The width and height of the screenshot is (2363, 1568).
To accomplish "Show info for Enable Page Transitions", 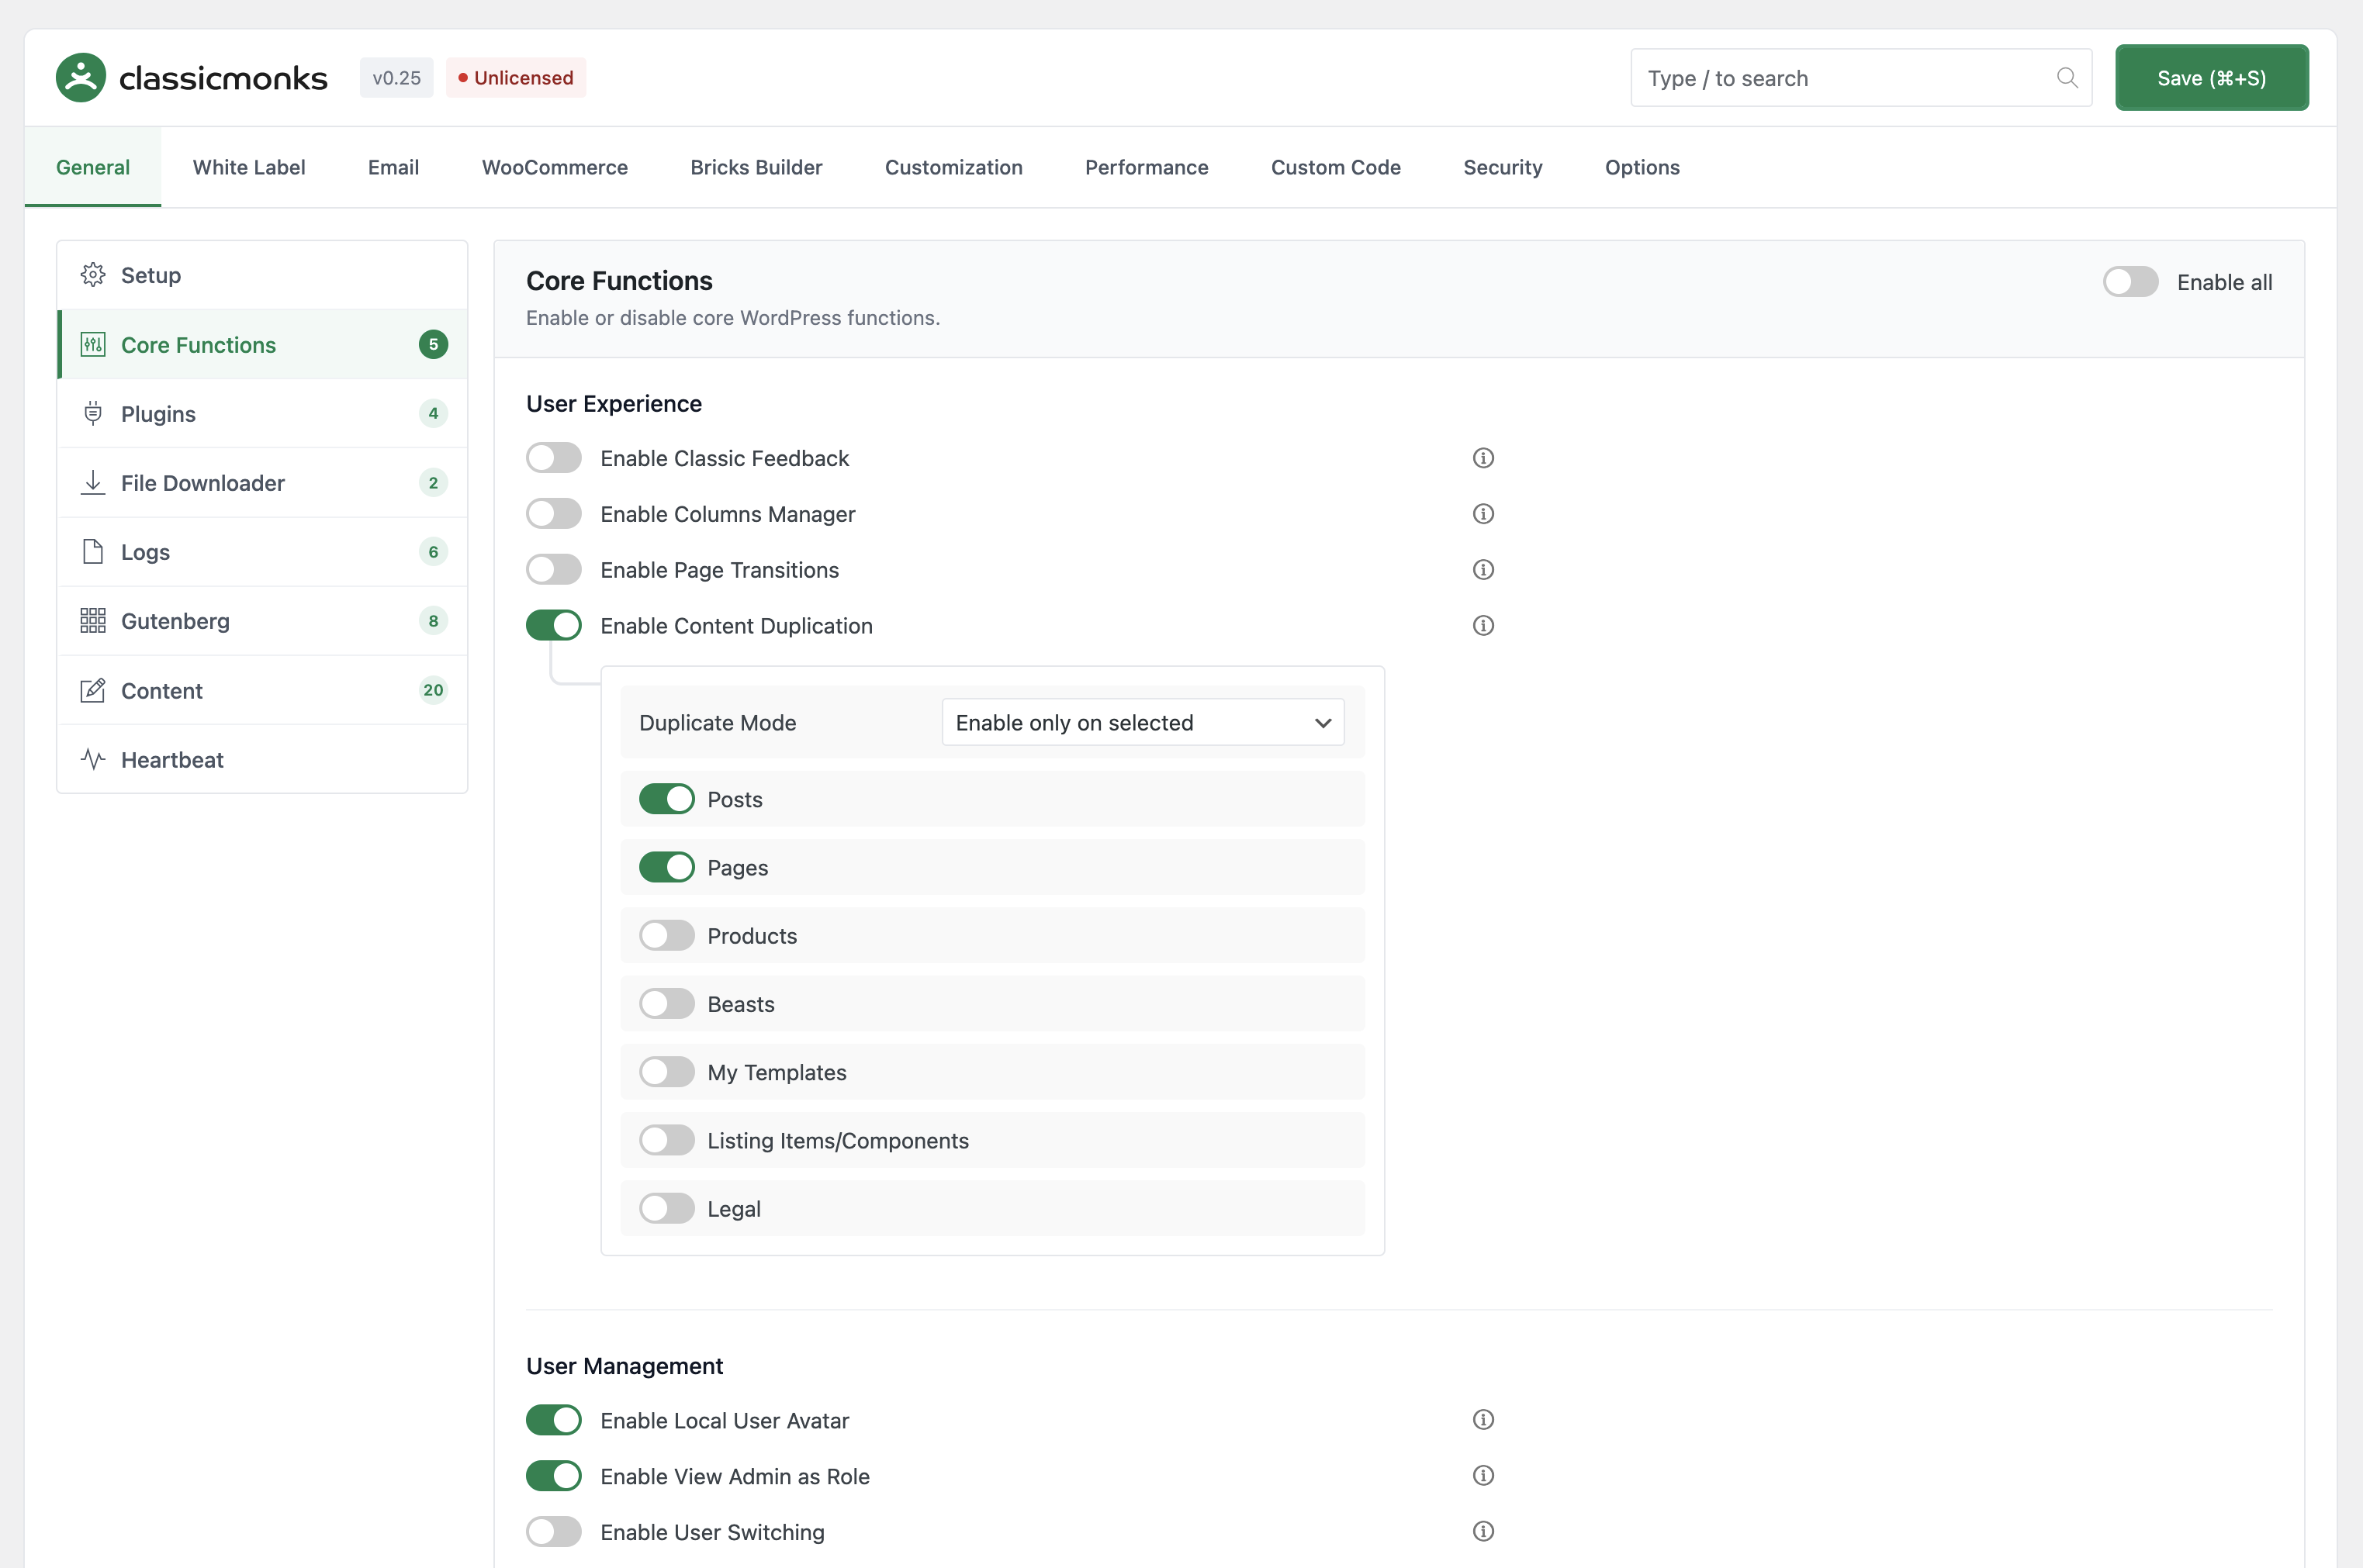I will [x=1483, y=570].
